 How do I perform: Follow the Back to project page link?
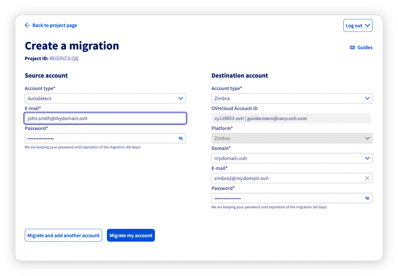point(55,25)
